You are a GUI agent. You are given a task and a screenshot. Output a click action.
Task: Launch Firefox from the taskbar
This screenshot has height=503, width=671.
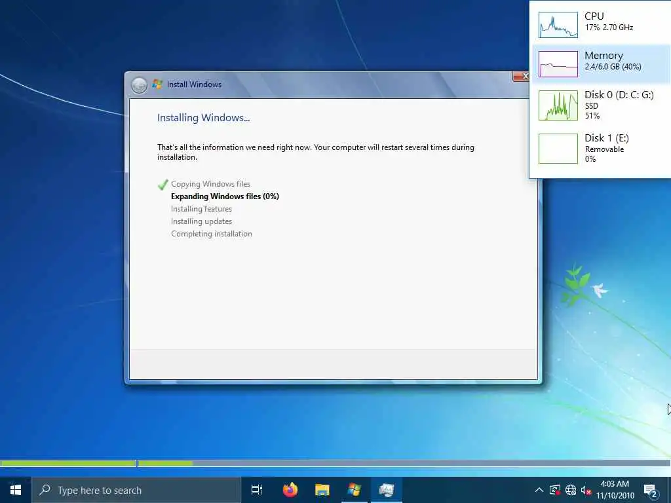(290, 490)
